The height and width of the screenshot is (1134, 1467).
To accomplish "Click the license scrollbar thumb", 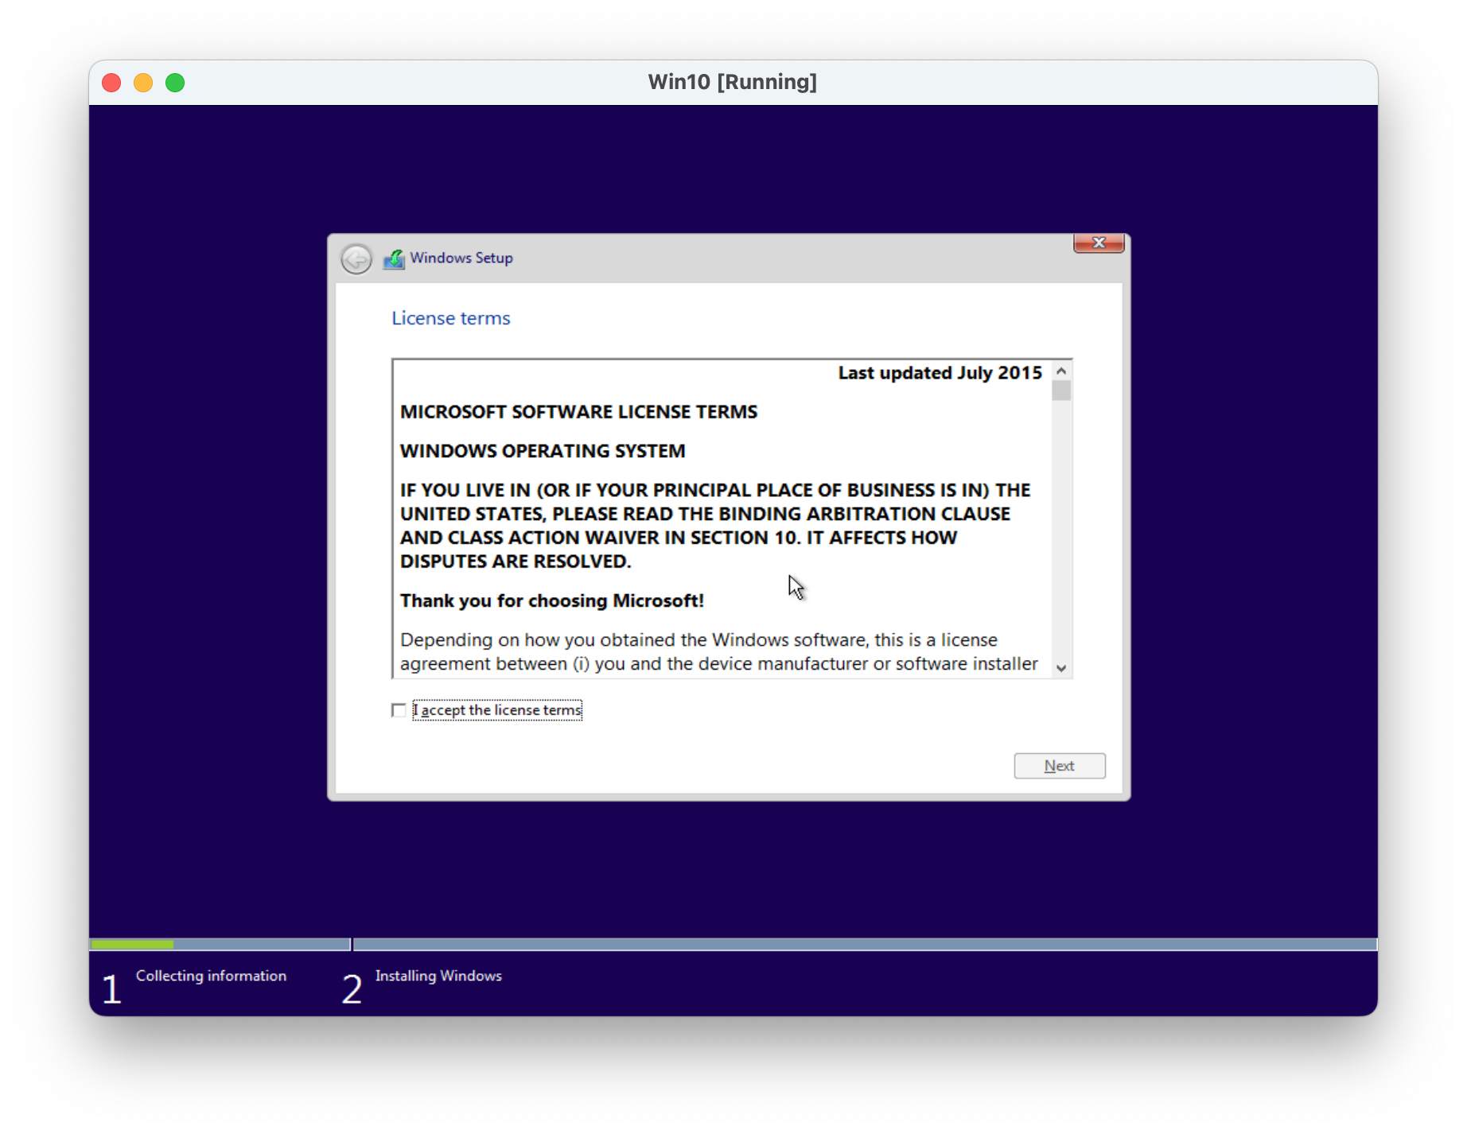I will pyautogui.click(x=1060, y=390).
